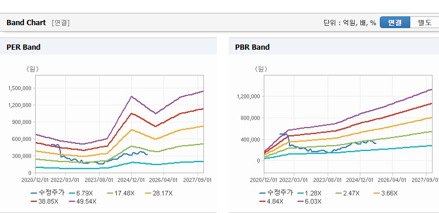The width and height of the screenshot is (439, 213).
Task: Toggle the 49.54X series in PER legend
Action: [x=83, y=201]
